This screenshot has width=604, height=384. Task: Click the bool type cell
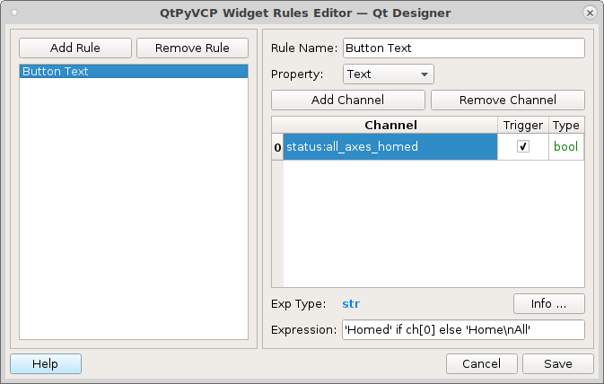click(566, 147)
